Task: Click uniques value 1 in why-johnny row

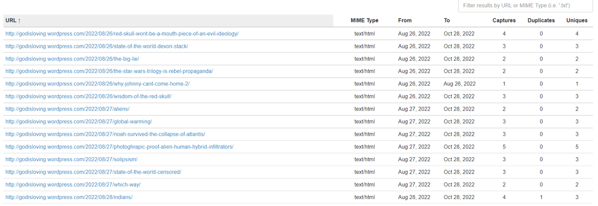Action: click(577, 84)
